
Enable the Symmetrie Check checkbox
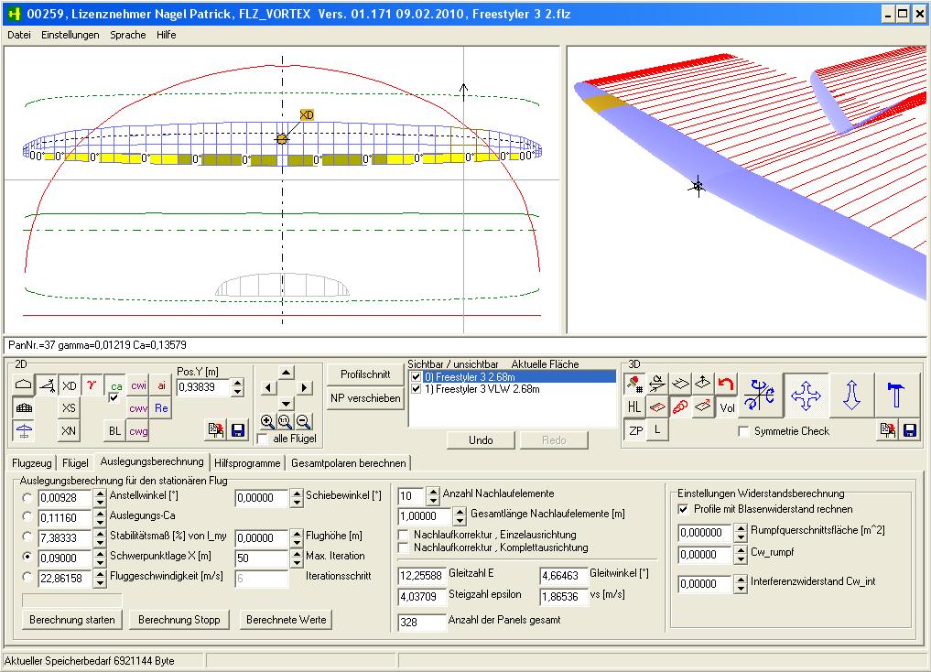tap(744, 431)
